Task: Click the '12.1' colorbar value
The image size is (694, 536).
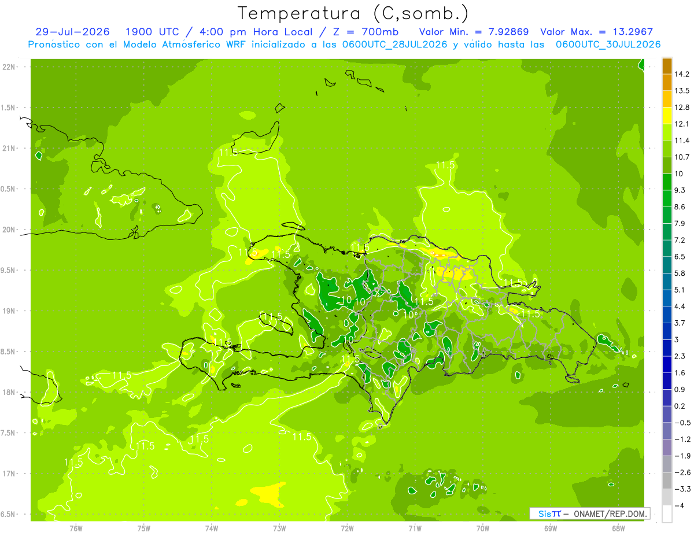Action: (x=682, y=124)
